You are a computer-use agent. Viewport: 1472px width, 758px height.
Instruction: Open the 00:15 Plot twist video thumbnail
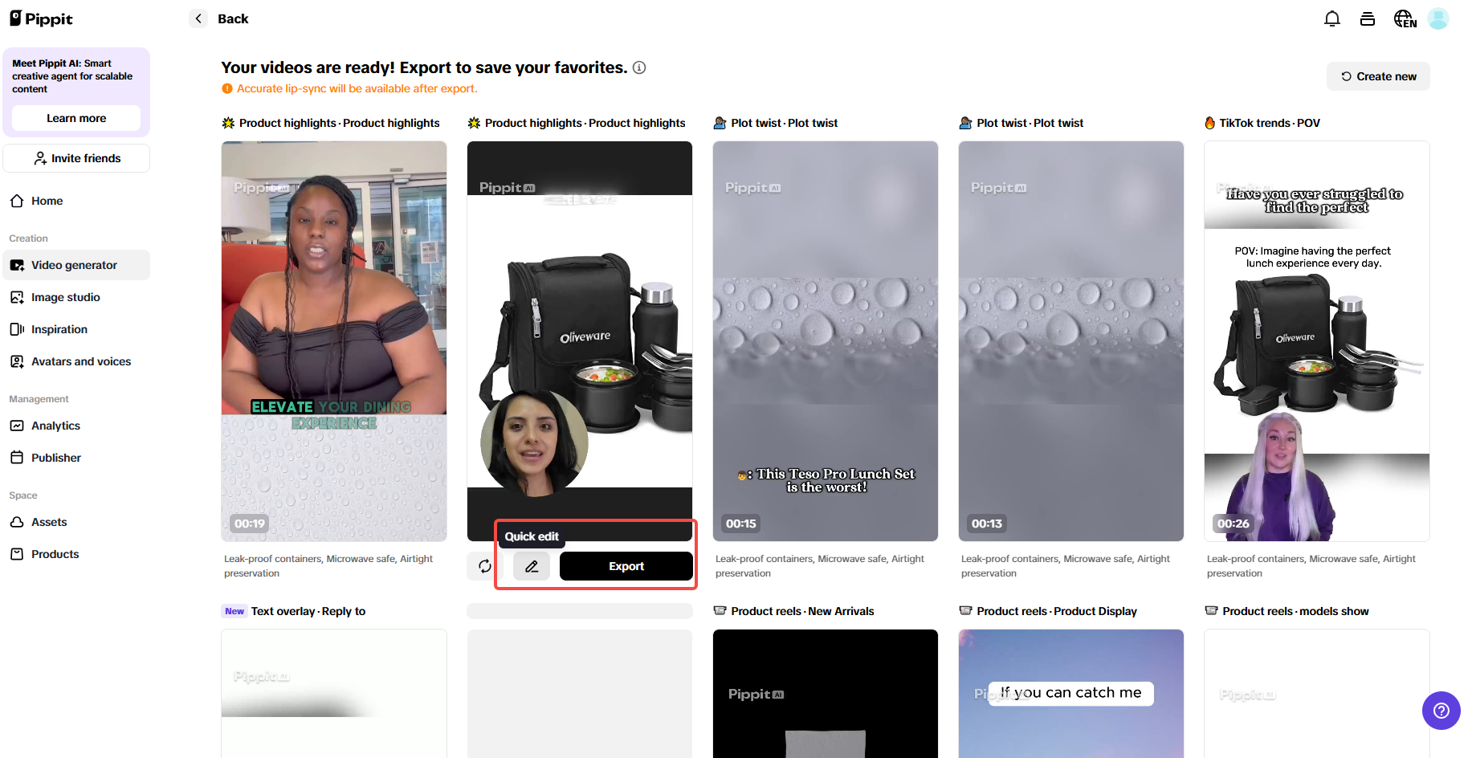826,341
